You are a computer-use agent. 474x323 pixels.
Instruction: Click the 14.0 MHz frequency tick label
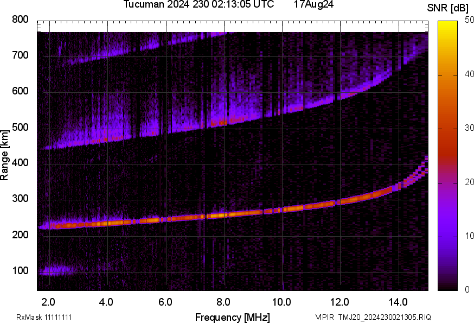pos(398,302)
